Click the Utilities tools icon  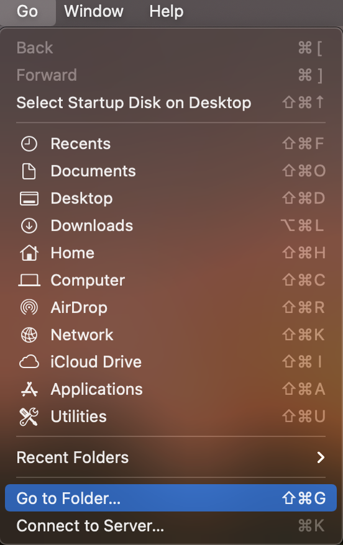(29, 417)
